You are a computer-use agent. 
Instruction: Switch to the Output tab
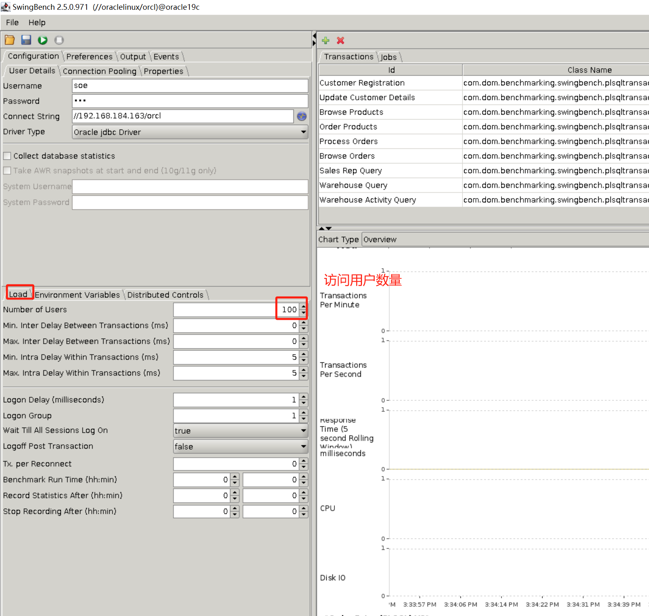(133, 56)
